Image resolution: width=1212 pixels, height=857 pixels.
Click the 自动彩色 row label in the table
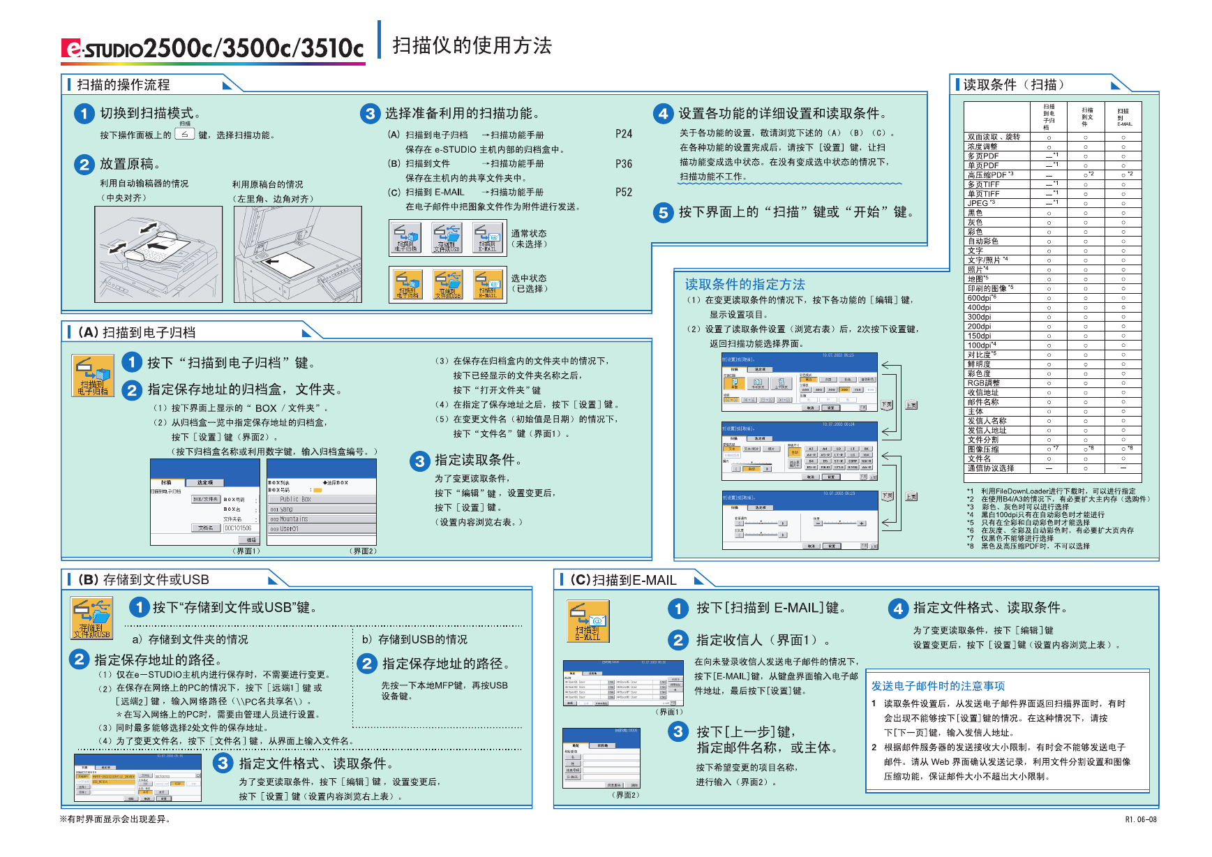(x=982, y=241)
